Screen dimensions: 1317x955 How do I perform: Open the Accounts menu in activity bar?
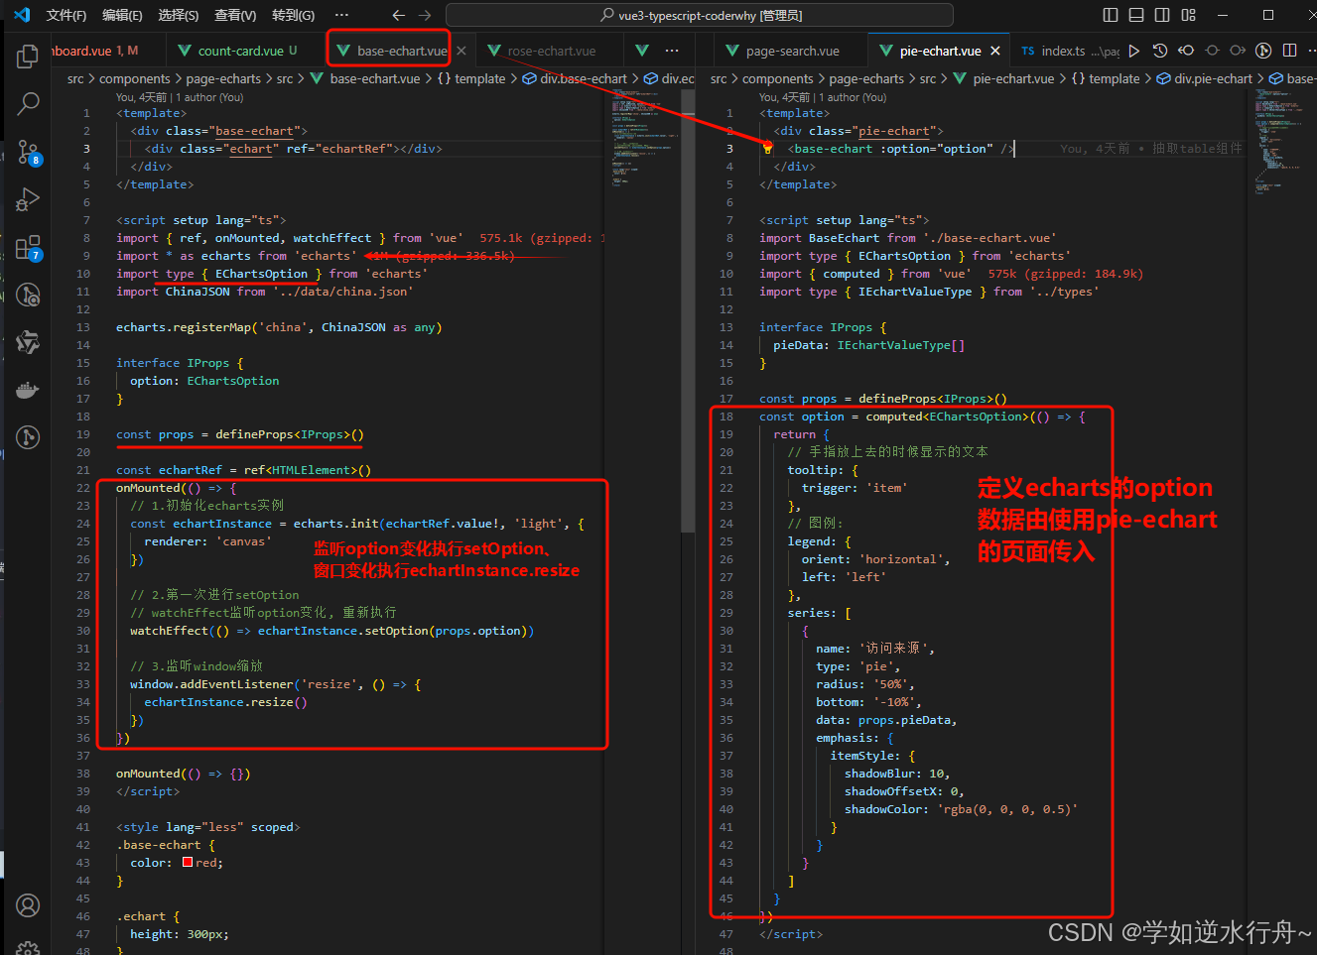click(x=28, y=905)
